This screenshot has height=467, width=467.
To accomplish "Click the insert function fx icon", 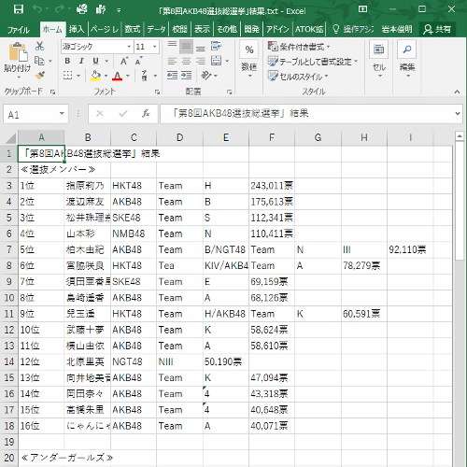I will coord(146,114).
